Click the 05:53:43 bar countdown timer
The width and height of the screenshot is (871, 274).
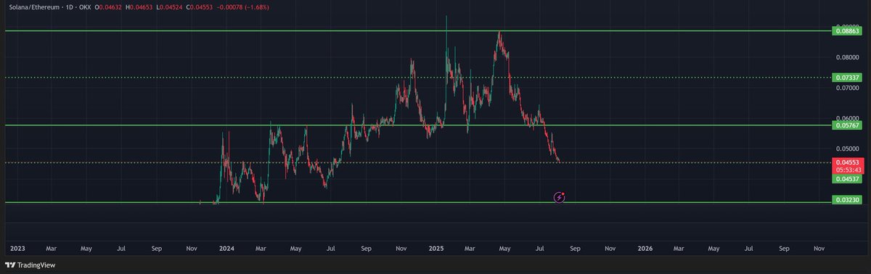(x=848, y=170)
